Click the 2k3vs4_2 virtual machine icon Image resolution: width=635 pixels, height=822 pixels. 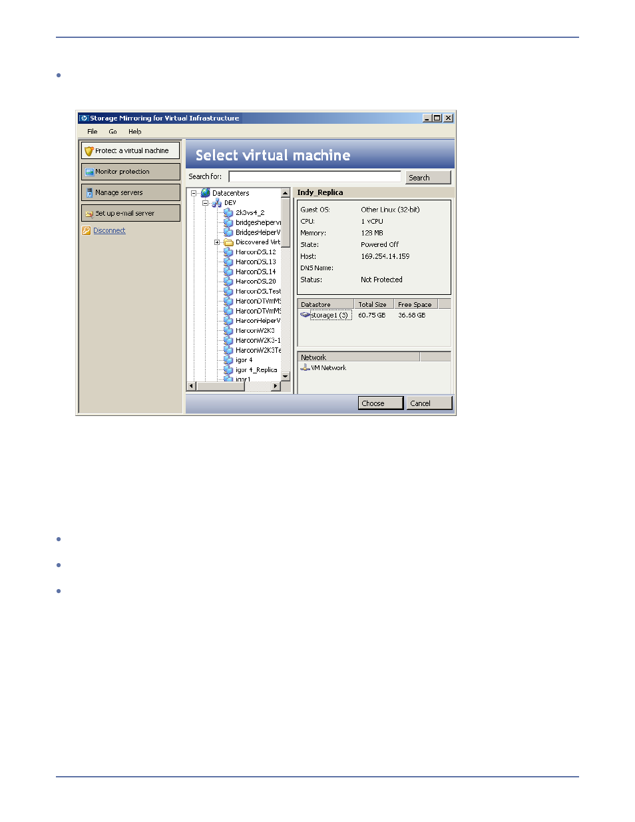(x=228, y=212)
